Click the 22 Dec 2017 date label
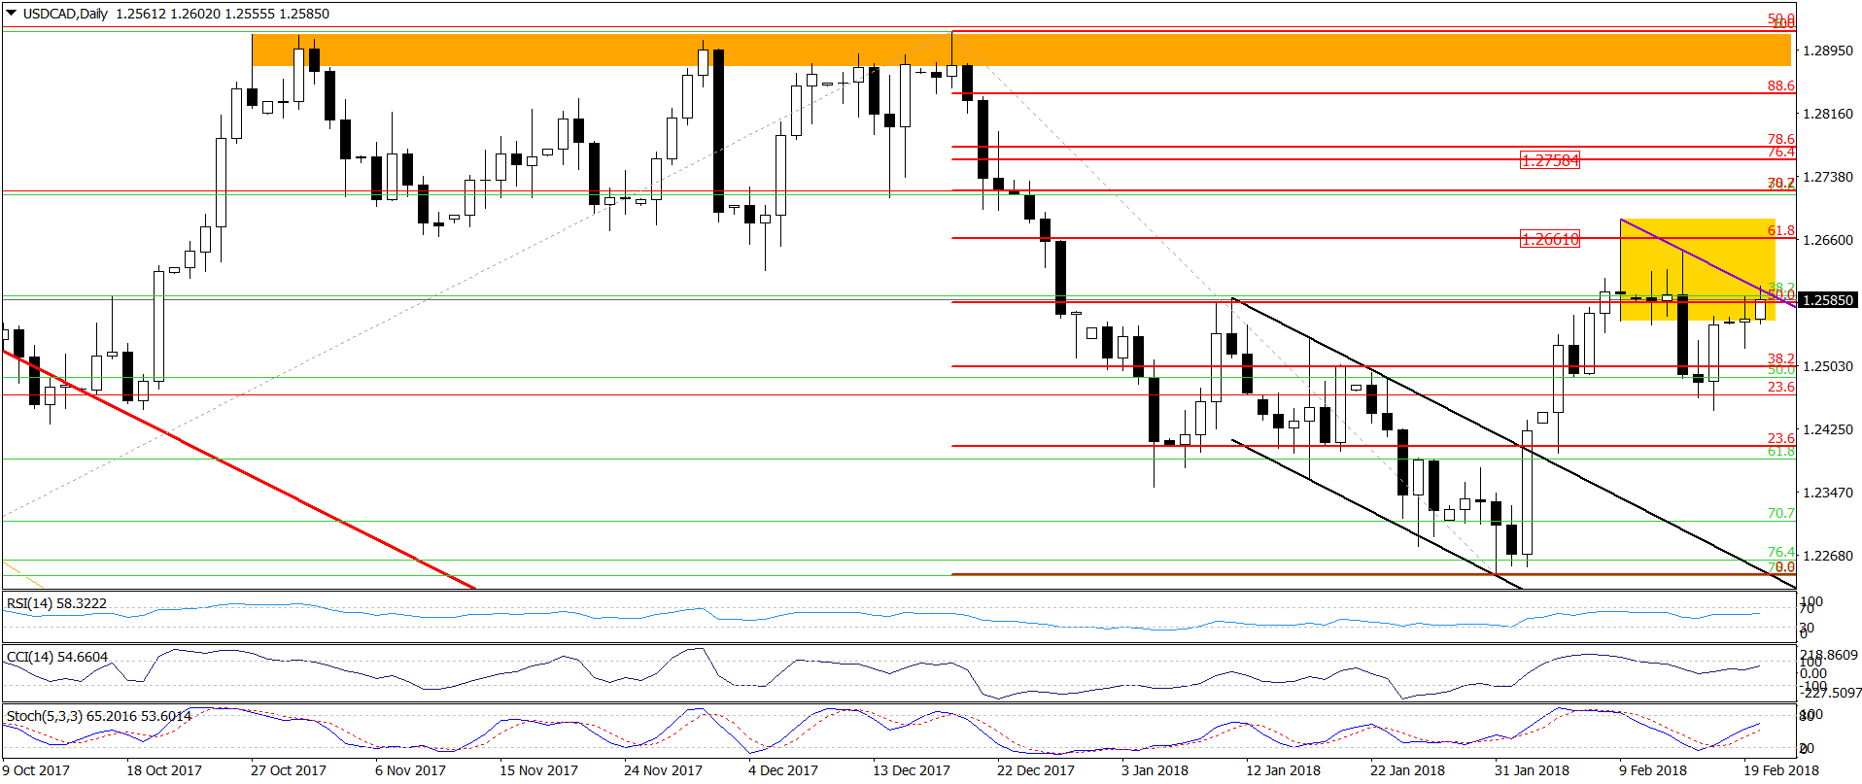This screenshot has height=784, width=1862. (1036, 770)
